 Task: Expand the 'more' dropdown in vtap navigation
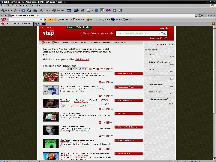(x=125, y=42)
